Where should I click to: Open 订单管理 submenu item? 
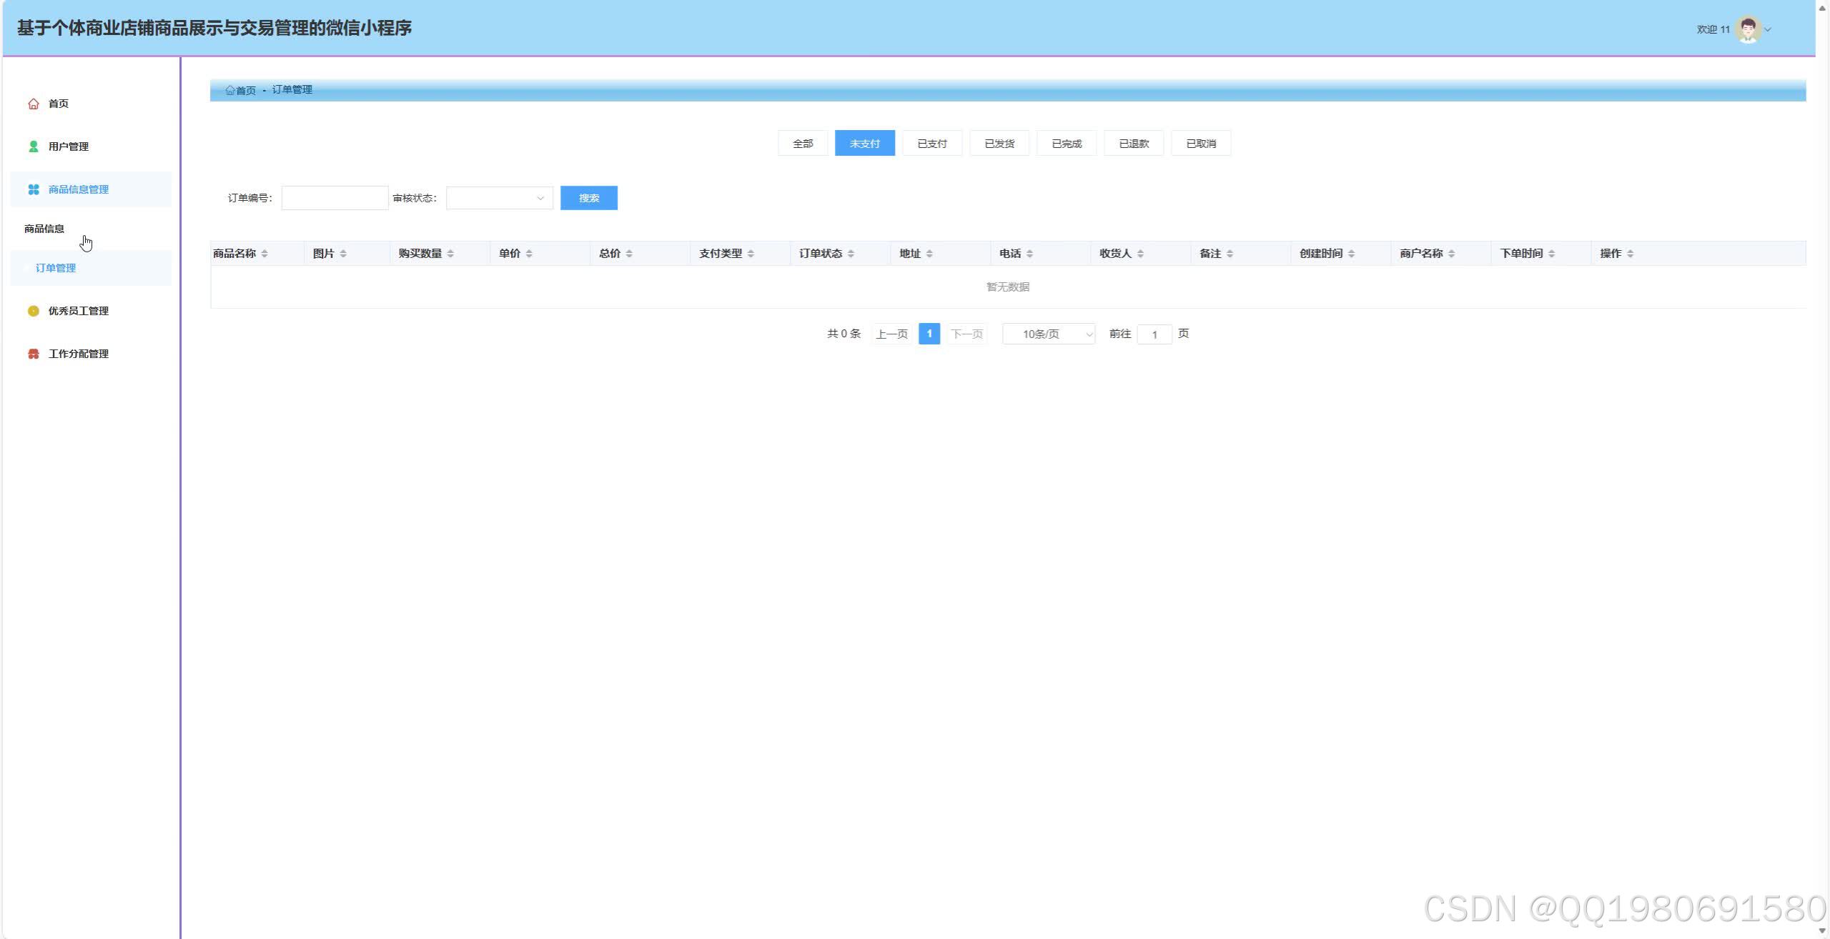56,268
